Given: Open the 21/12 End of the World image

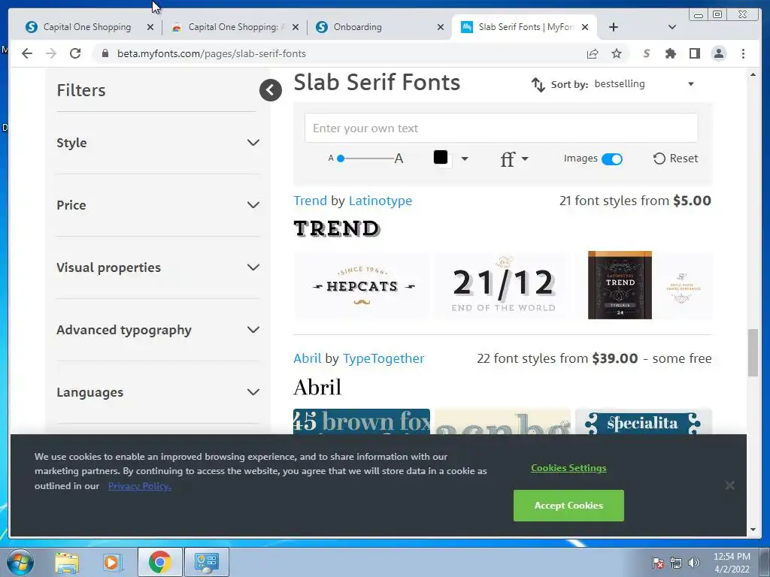Looking at the screenshot, I should point(503,285).
